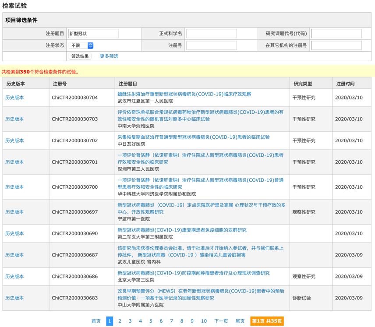Open 历史版本 for ChiCTR2000030703
This screenshot has height=327, width=375.
(x=14, y=119)
